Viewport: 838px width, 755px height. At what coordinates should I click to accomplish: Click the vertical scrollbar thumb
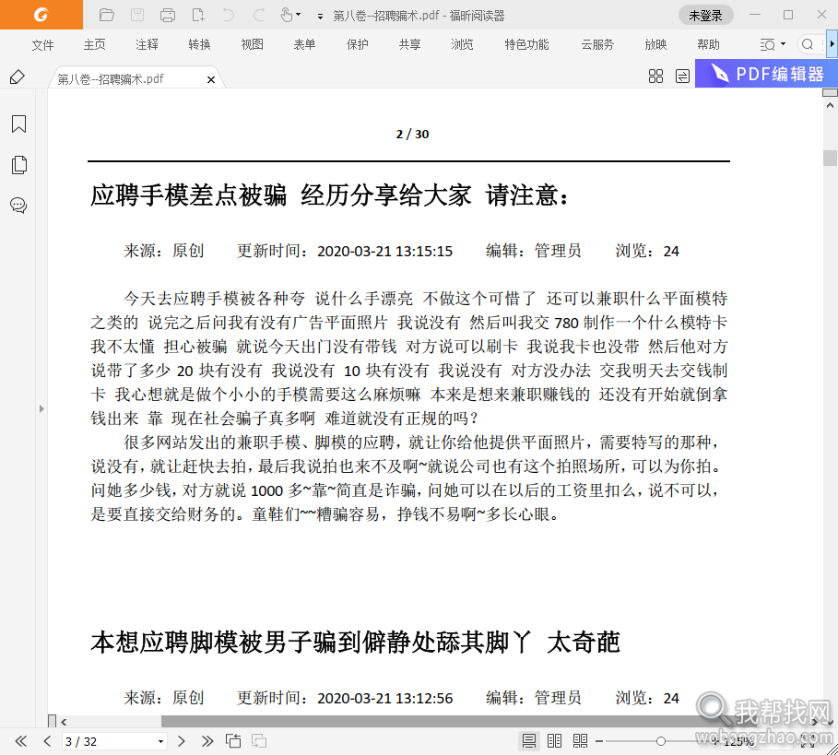coord(830,159)
